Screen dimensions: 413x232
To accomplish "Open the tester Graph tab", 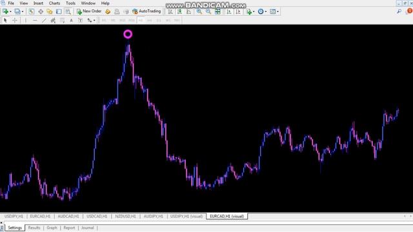I will [52, 227].
